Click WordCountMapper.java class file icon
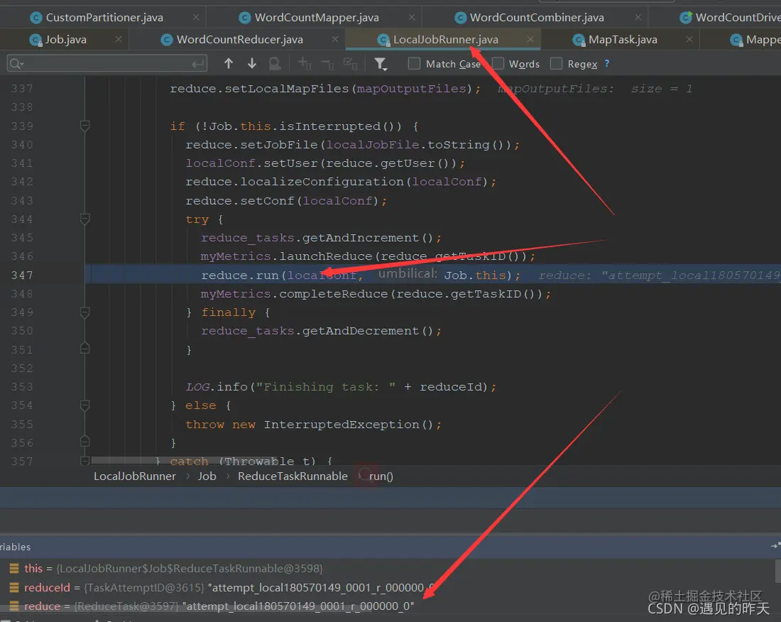This screenshot has width=781, height=622. point(244,18)
